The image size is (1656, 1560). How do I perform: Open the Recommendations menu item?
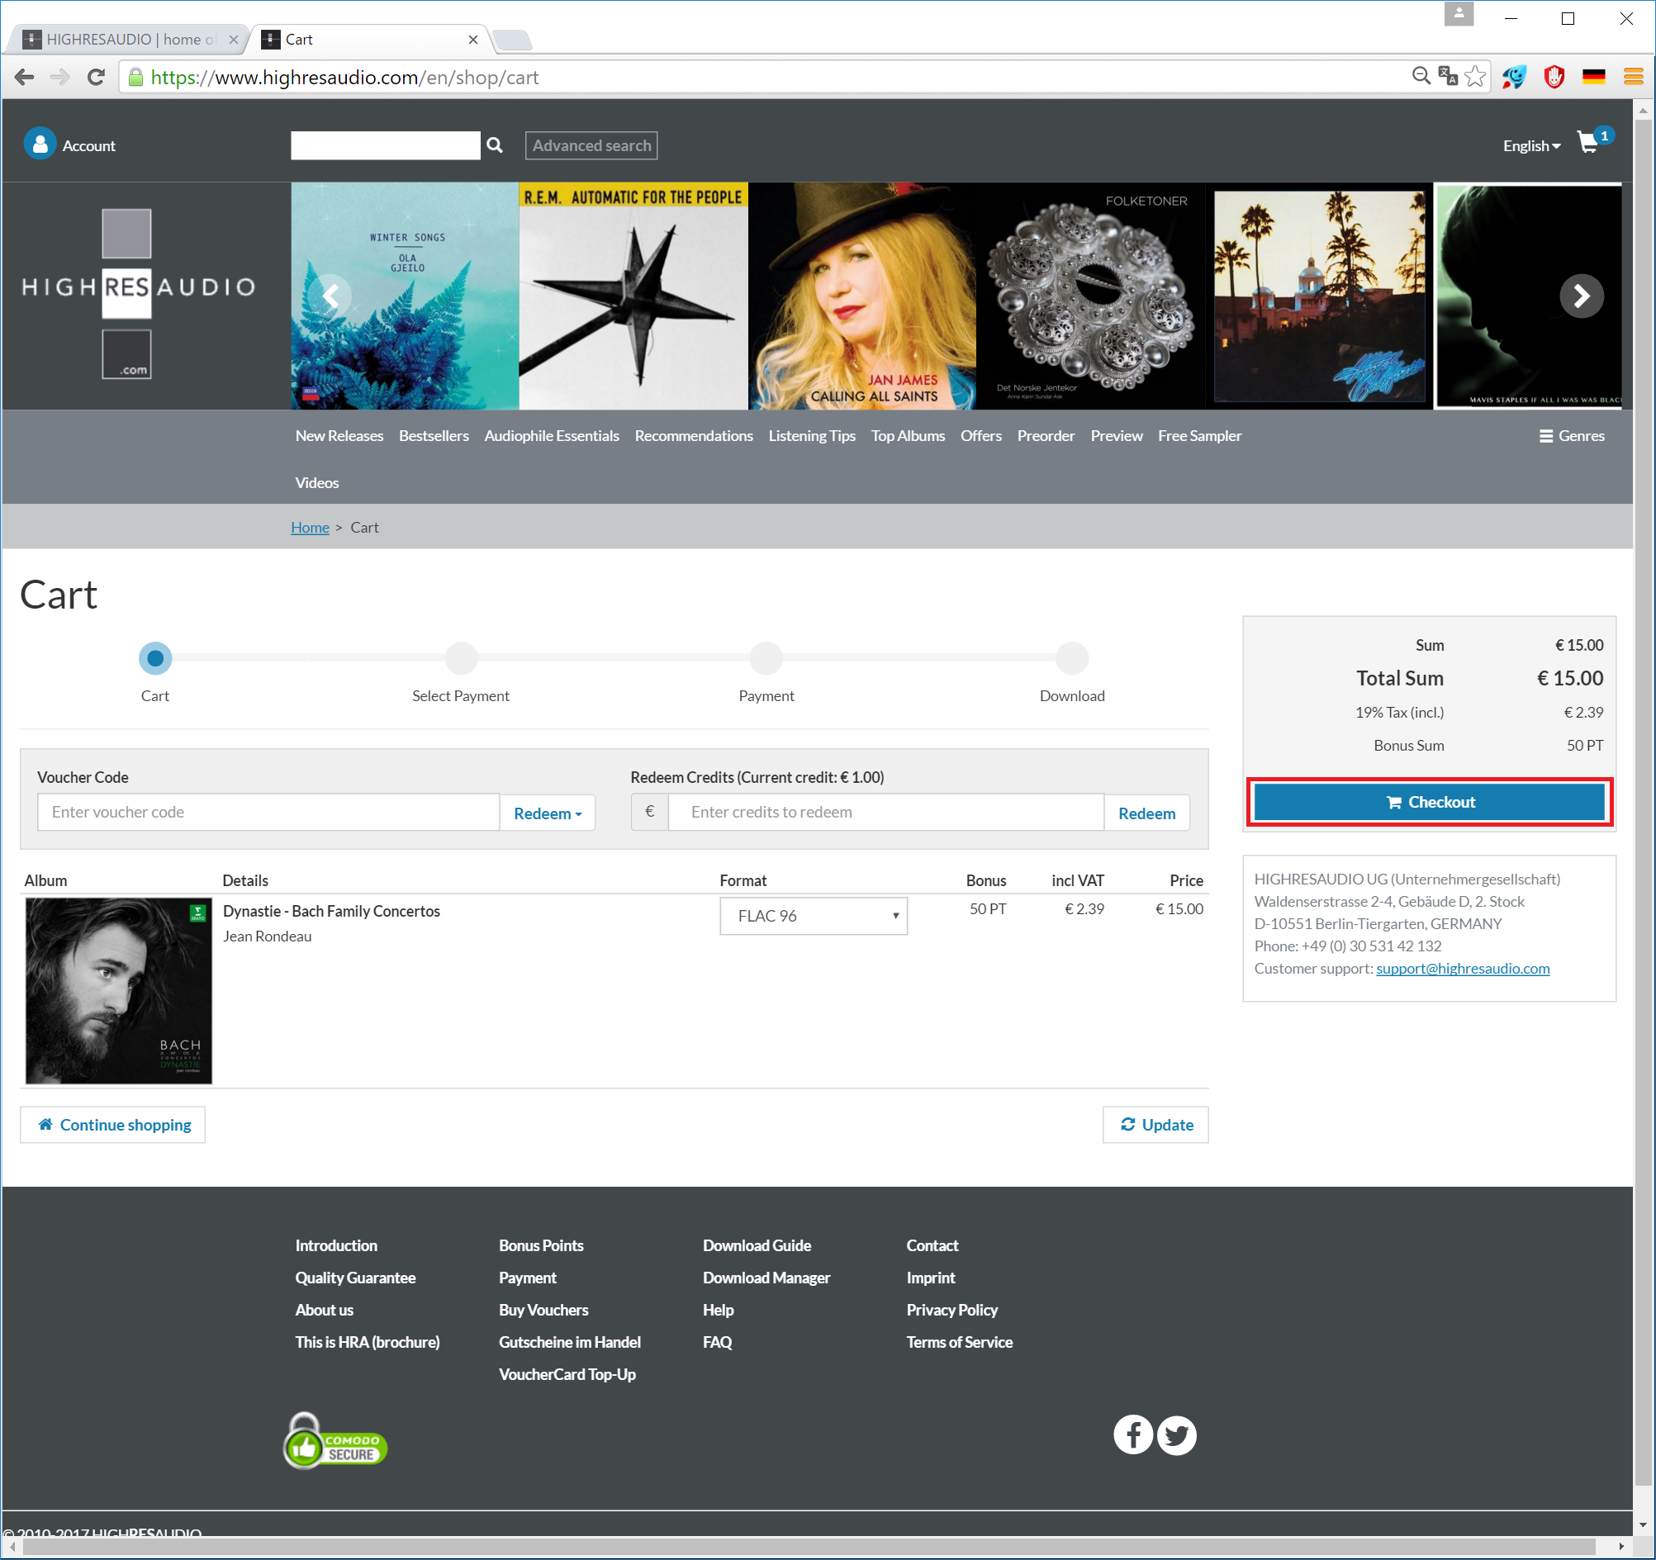693,435
